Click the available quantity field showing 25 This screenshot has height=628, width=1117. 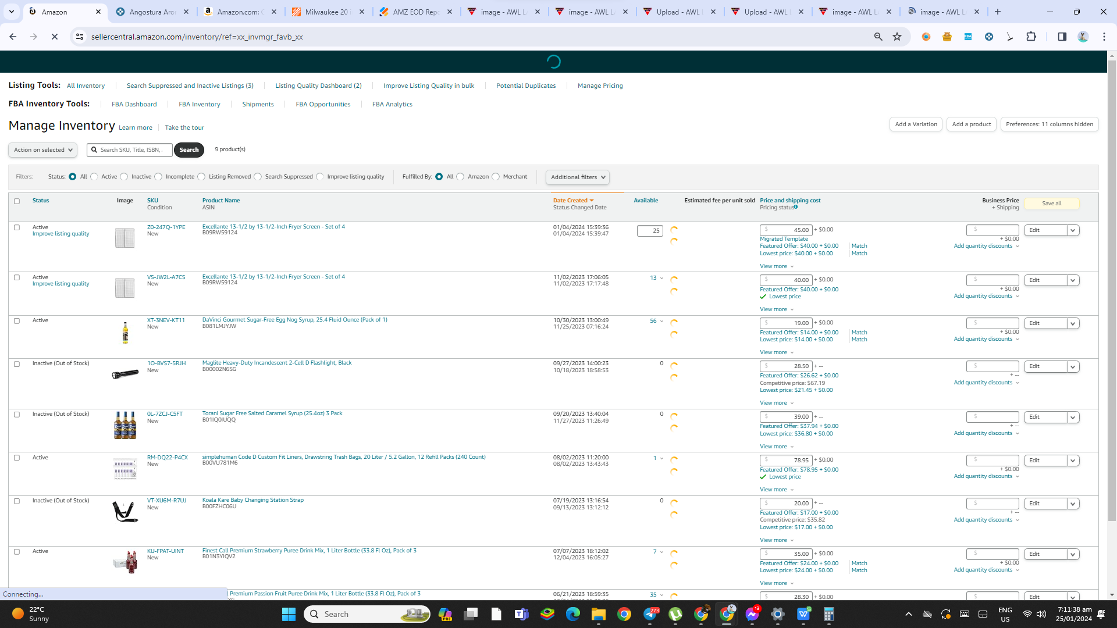pyautogui.click(x=650, y=231)
